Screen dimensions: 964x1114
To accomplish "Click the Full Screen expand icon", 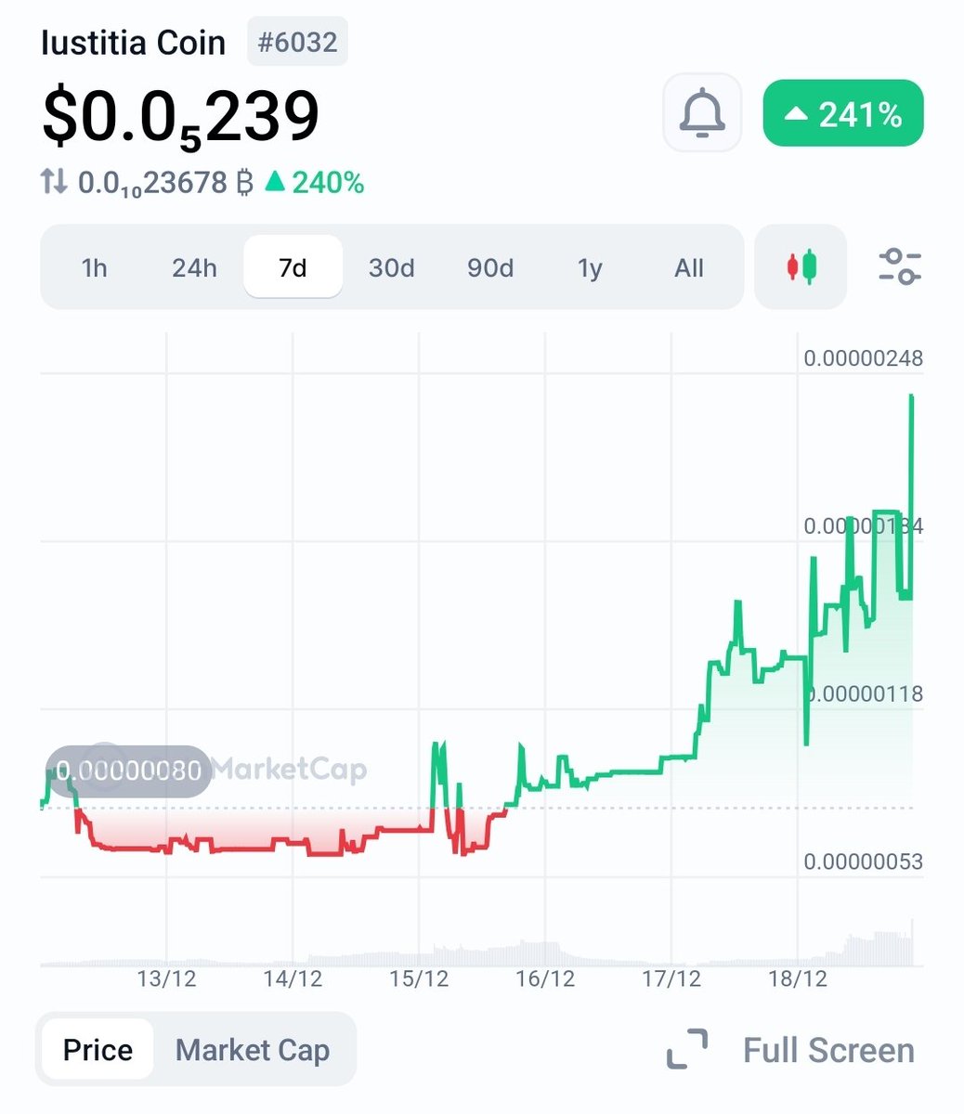I will tap(687, 1050).
